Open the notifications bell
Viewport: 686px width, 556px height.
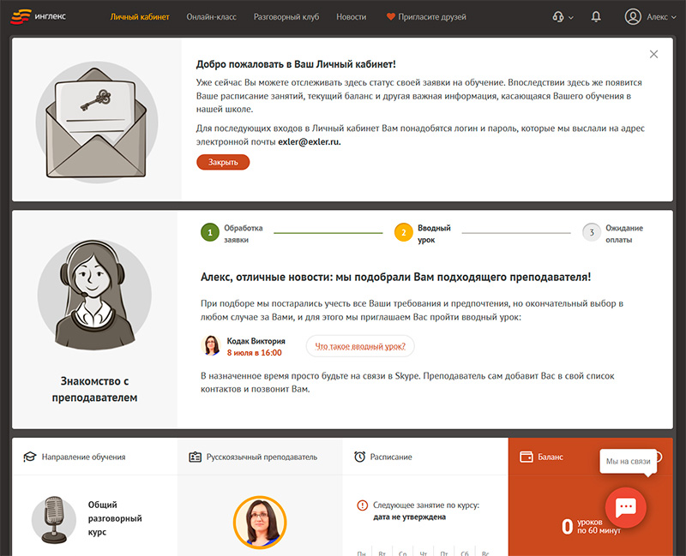click(x=596, y=16)
